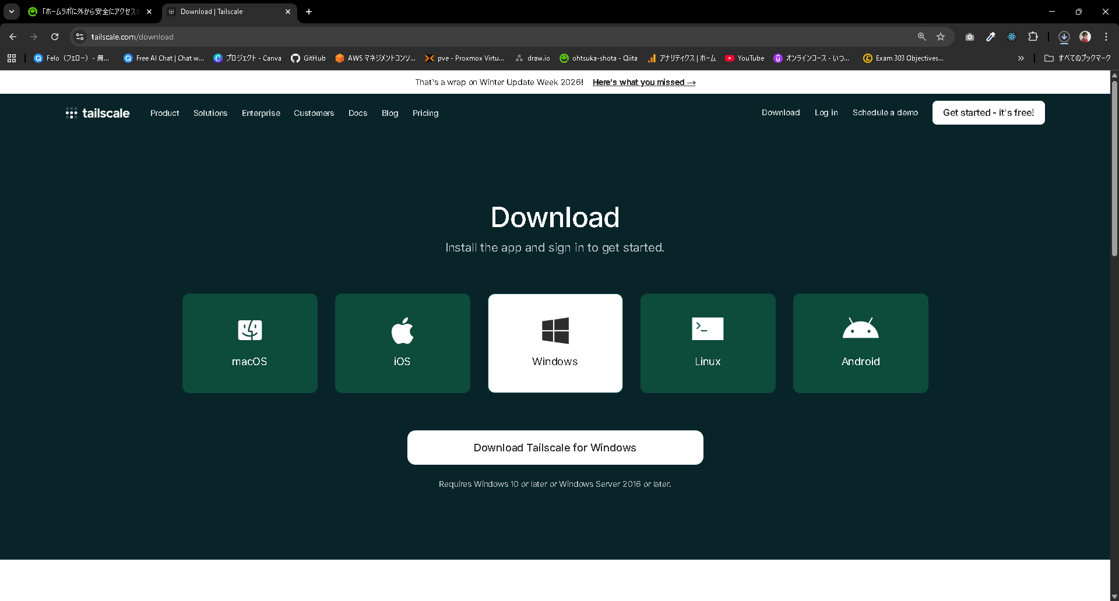
Task: Open the Solutions navigation menu
Action: point(210,113)
